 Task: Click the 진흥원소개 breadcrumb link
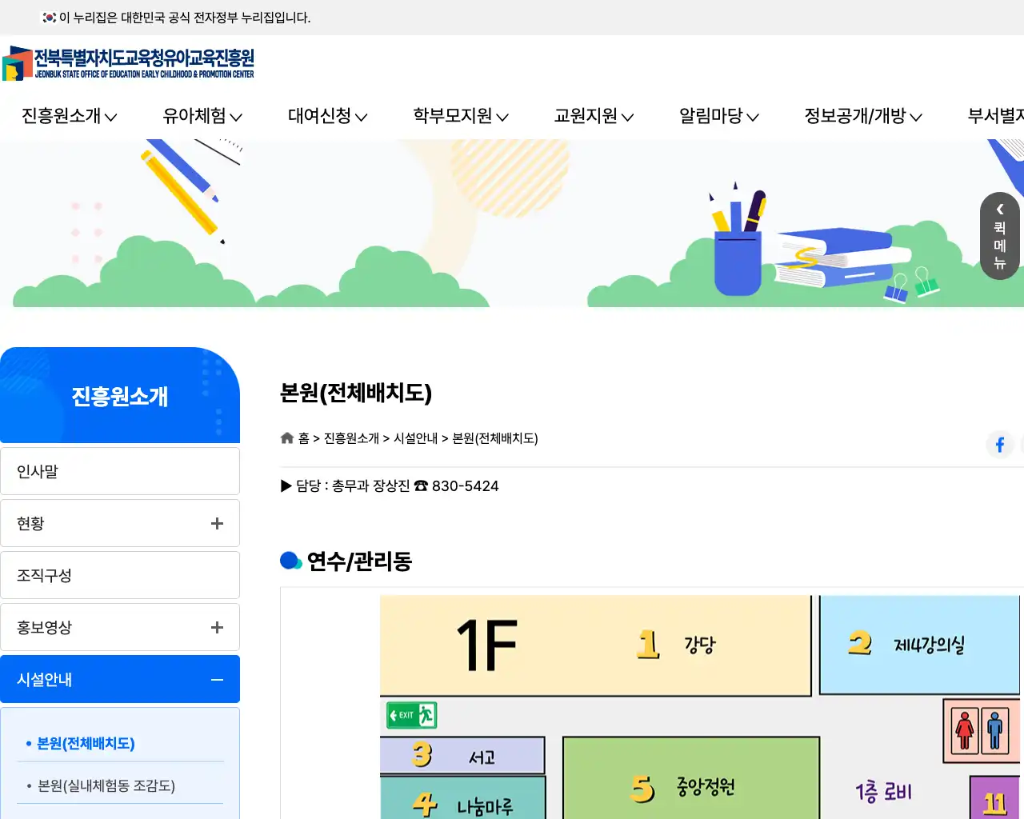point(351,438)
